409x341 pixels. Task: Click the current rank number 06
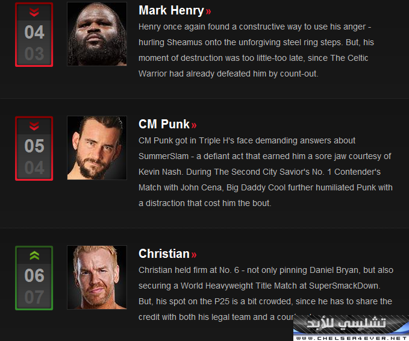click(34, 275)
